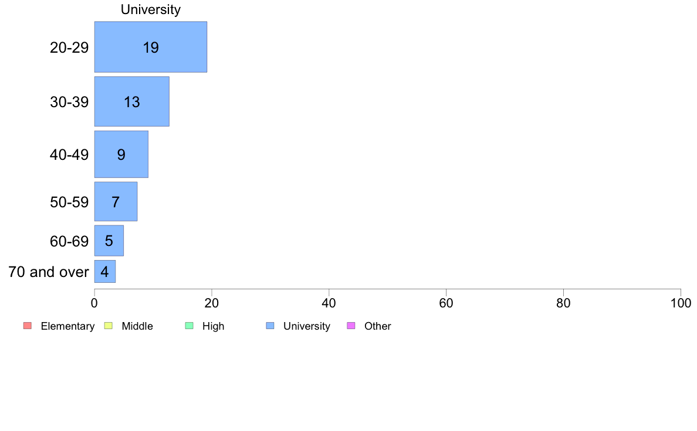Screen dimensions: 697x431
Task: Click the 70 and over axis label
Action: (x=49, y=272)
